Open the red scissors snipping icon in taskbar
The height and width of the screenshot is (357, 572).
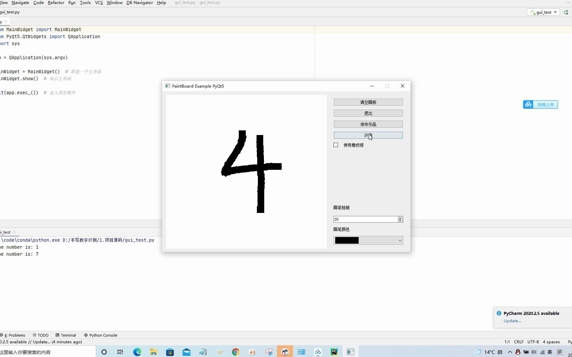(x=269, y=352)
